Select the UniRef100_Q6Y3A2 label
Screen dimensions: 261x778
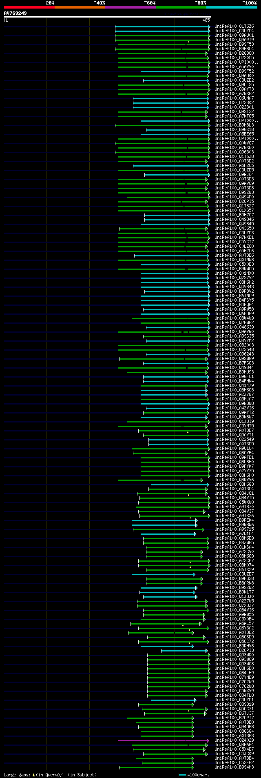(234, 628)
